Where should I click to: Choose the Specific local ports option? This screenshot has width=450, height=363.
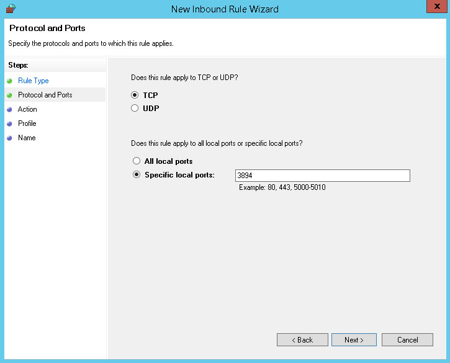(137, 175)
